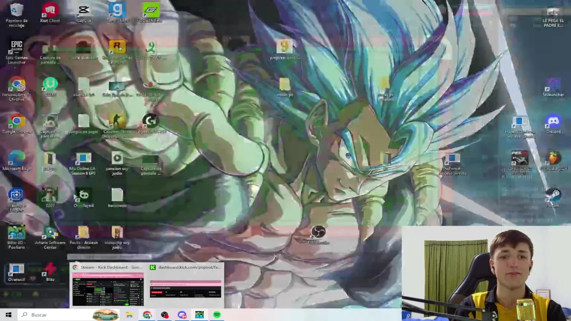Open the Recuperación Chrome shortcut
This screenshot has height=321, width=571.
pyautogui.click(x=17, y=89)
